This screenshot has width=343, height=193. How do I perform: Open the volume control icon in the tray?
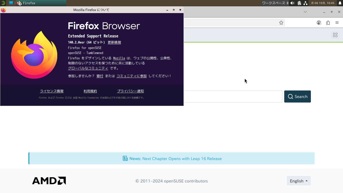tap(292, 3)
